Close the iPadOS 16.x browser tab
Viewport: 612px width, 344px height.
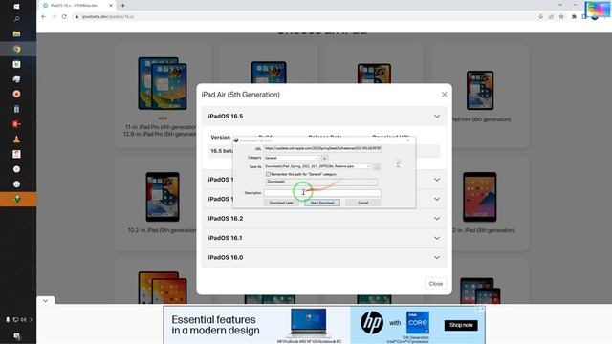click(x=111, y=6)
